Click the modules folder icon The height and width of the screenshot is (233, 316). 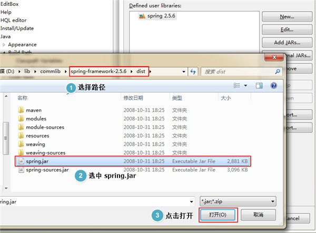point(21,118)
